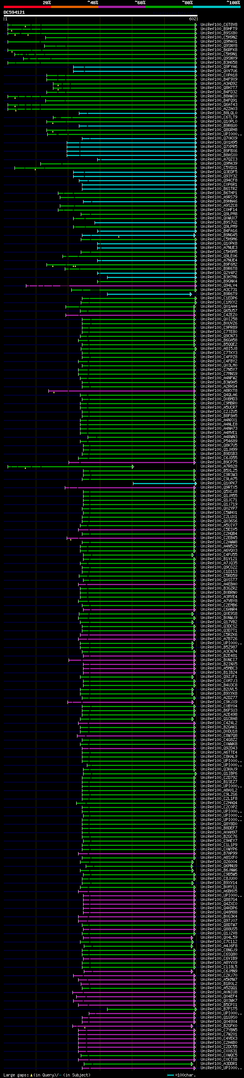
Task: Select hit UniRef100_Q01H95
Action: click(219, 142)
